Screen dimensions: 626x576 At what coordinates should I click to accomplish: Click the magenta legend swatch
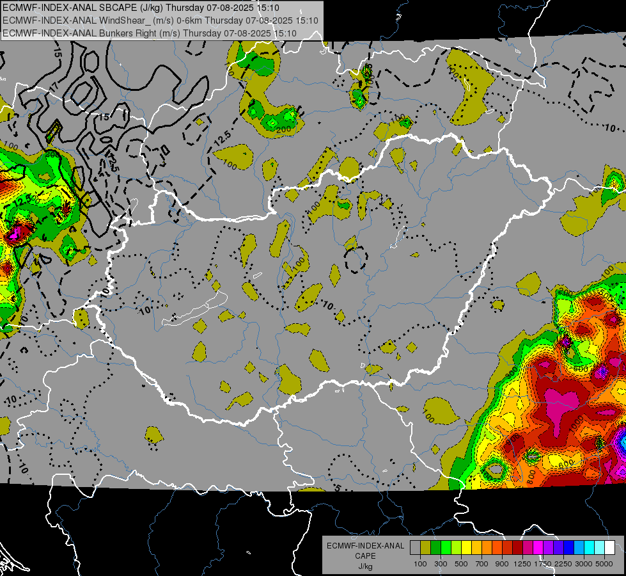[538, 548]
